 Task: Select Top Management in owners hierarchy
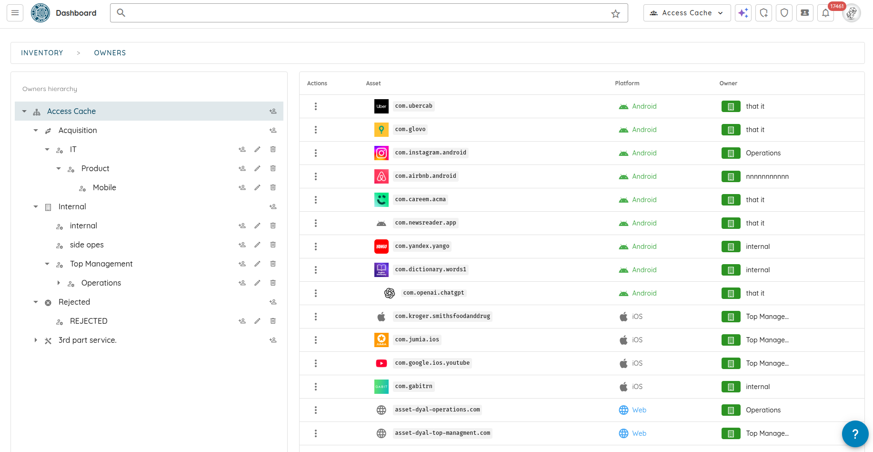[x=101, y=264]
